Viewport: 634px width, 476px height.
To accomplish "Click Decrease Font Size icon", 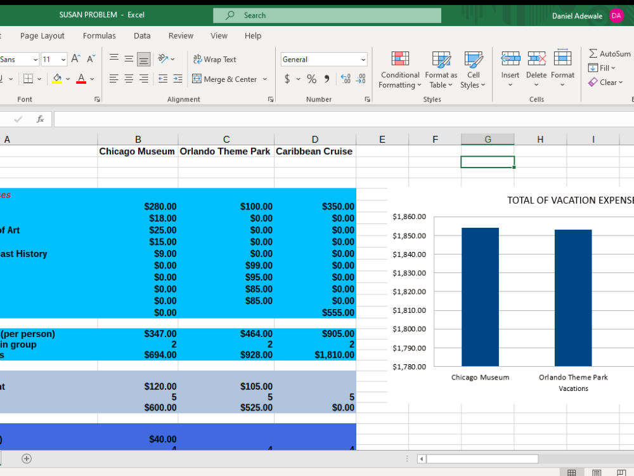I will [x=91, y=59].
